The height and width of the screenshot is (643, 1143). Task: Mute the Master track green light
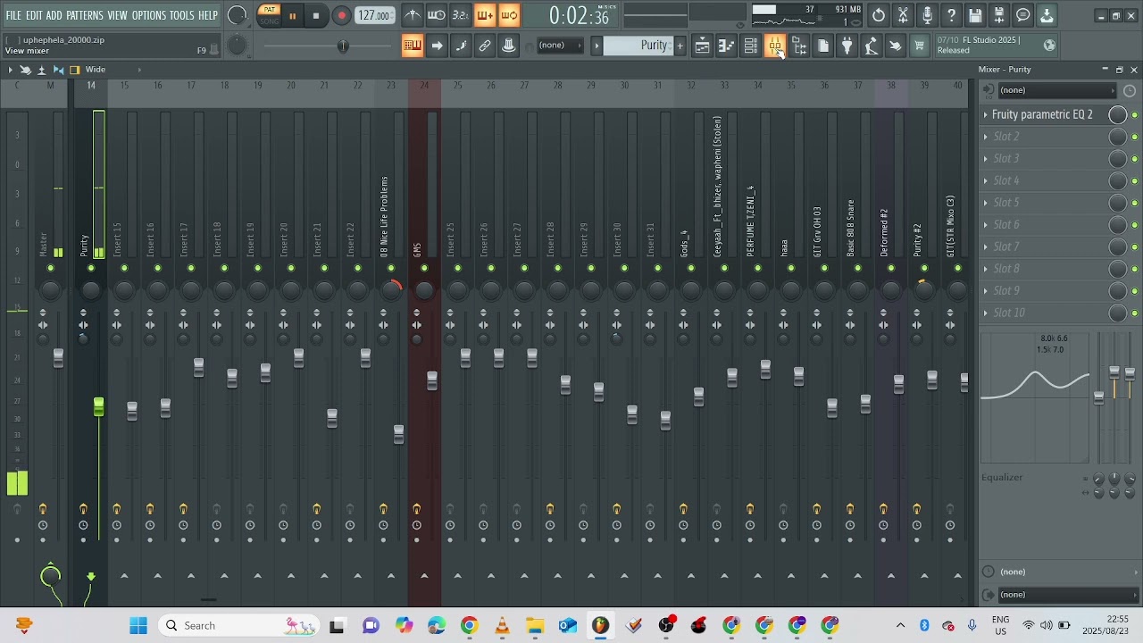pyautogui.click(x=51, y=268)
